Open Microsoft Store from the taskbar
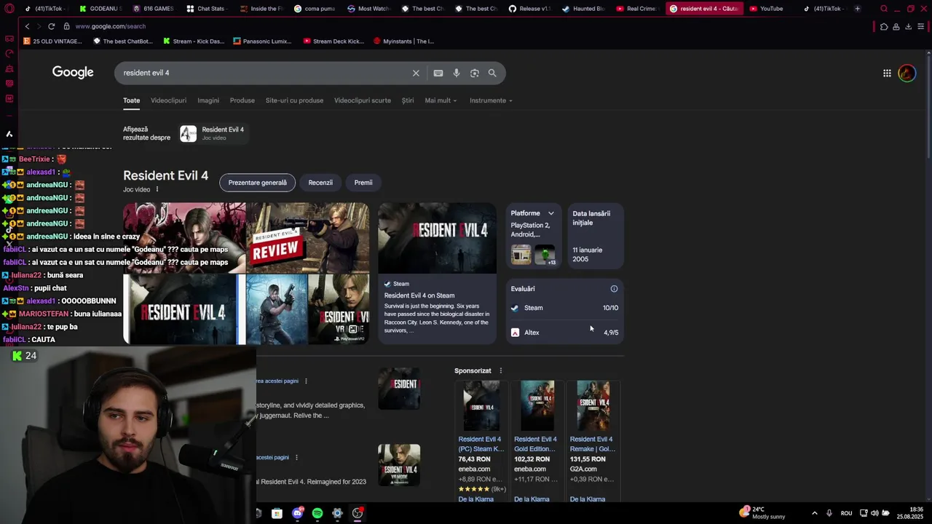 click(x=277, y=513)
